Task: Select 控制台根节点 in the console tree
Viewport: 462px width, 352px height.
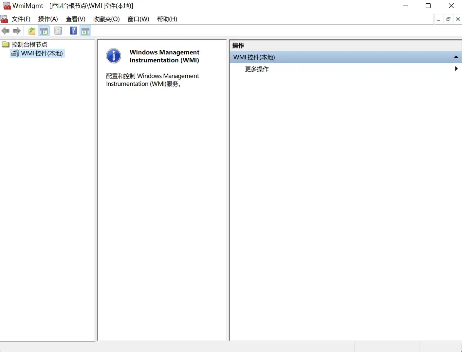Action: tap(29, 44)
